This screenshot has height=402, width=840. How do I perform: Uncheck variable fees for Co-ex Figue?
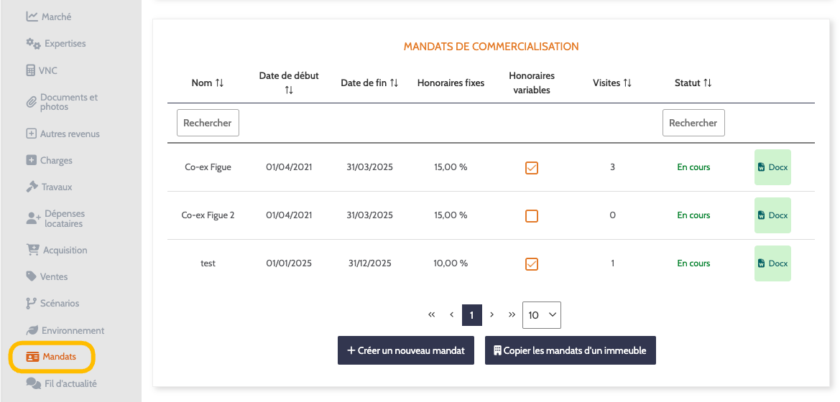pyautogui.click(x=532, y=168)
